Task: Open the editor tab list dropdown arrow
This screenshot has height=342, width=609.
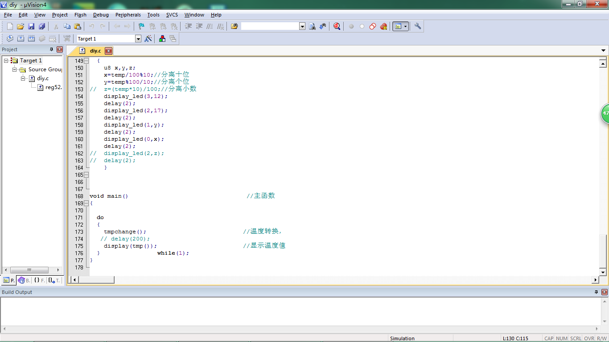Action: click(x=604, y=51)
